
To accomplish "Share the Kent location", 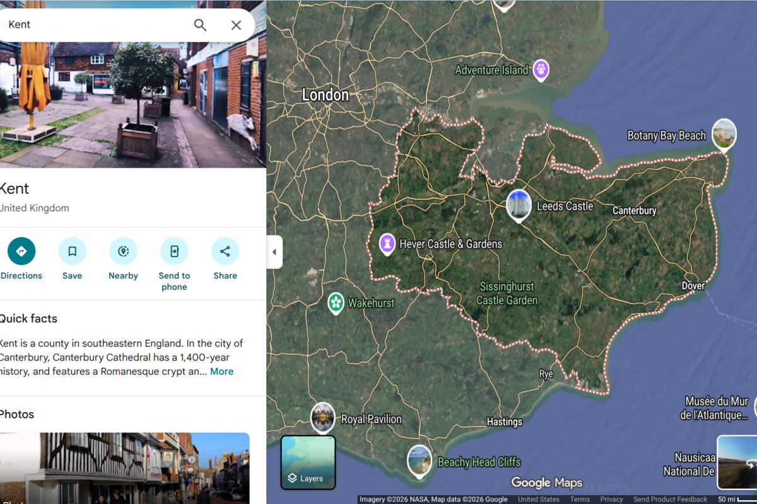I will tap(225, 251).
